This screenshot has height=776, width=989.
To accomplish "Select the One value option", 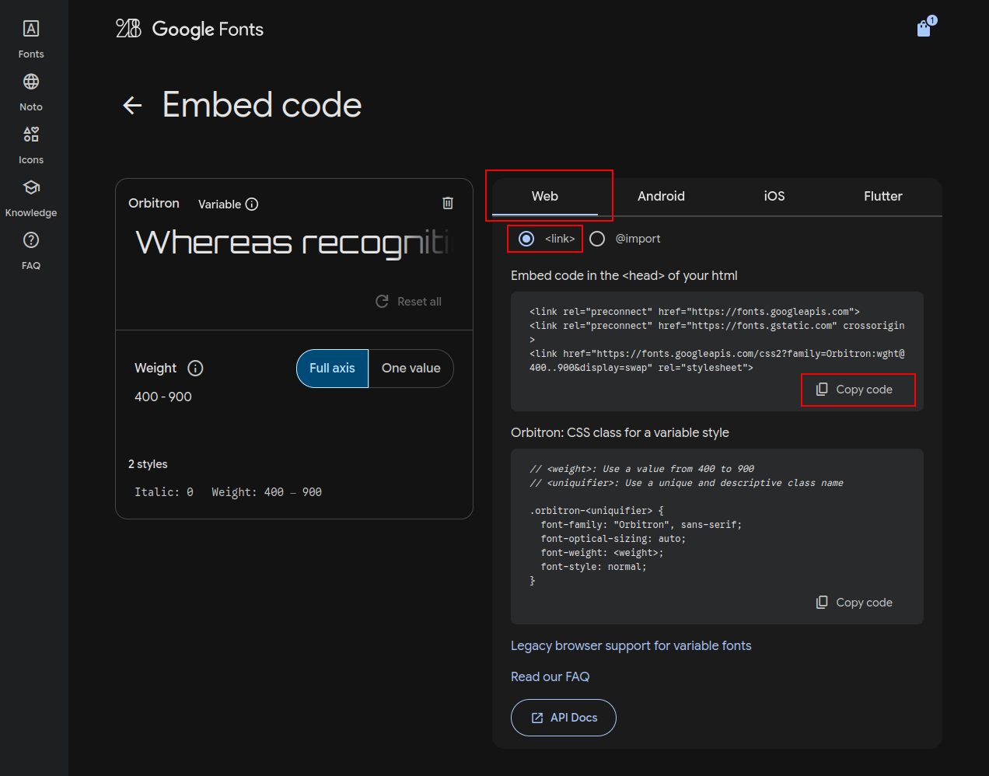I will [411, 369].
